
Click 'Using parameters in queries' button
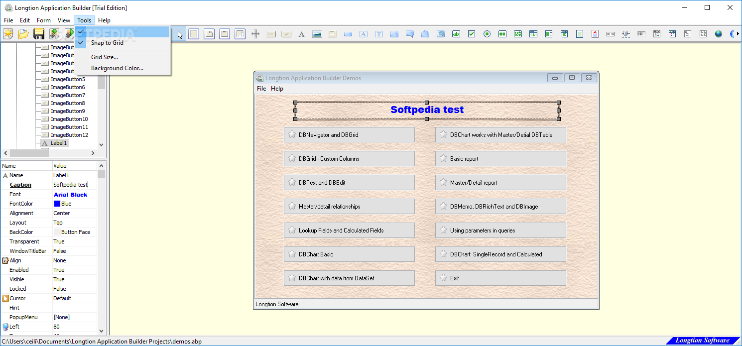(x=500, y=231)
